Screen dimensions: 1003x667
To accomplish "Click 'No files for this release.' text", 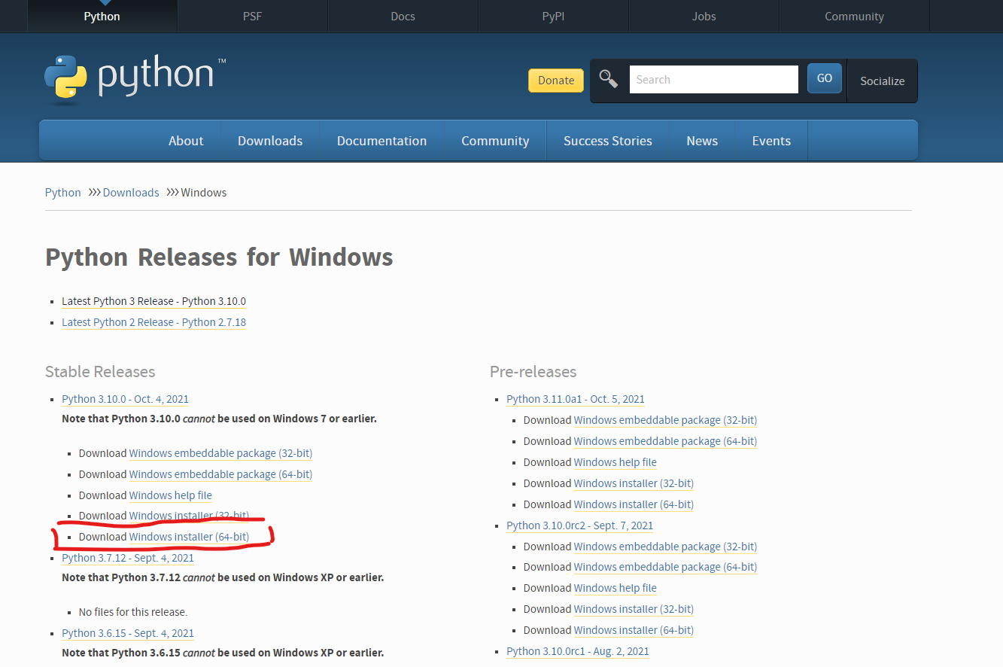I will (x=133, y=612).
